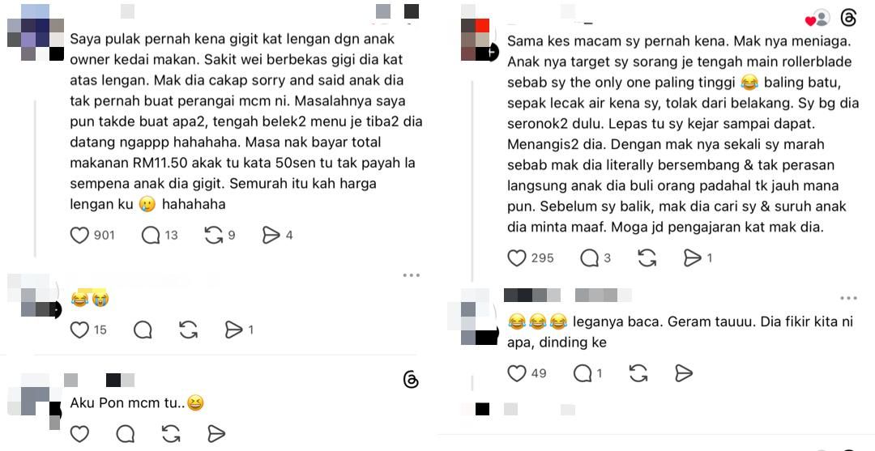Like the "Aku Pon mcm tu" reply
The width and height of the screenshot is (875, 451).
point(79,434)
